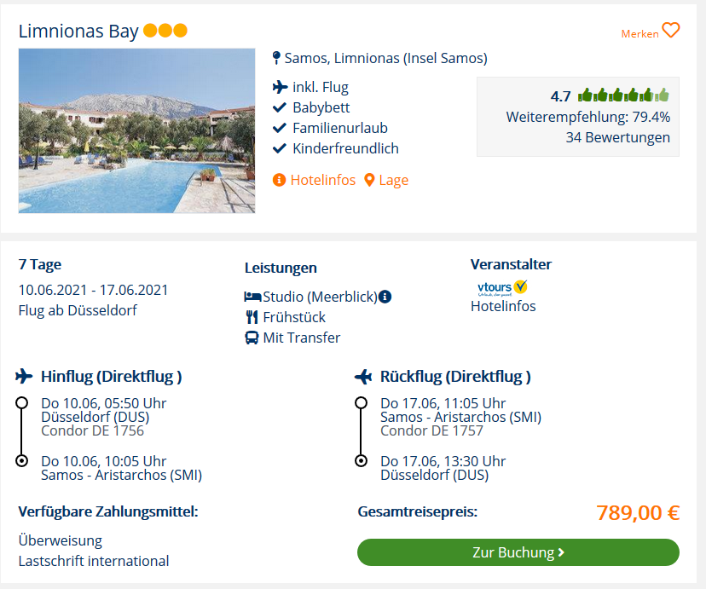
Task: Open the Limnionas Bay pool photo
Action: pyautogui.click(x=137, y=130)
